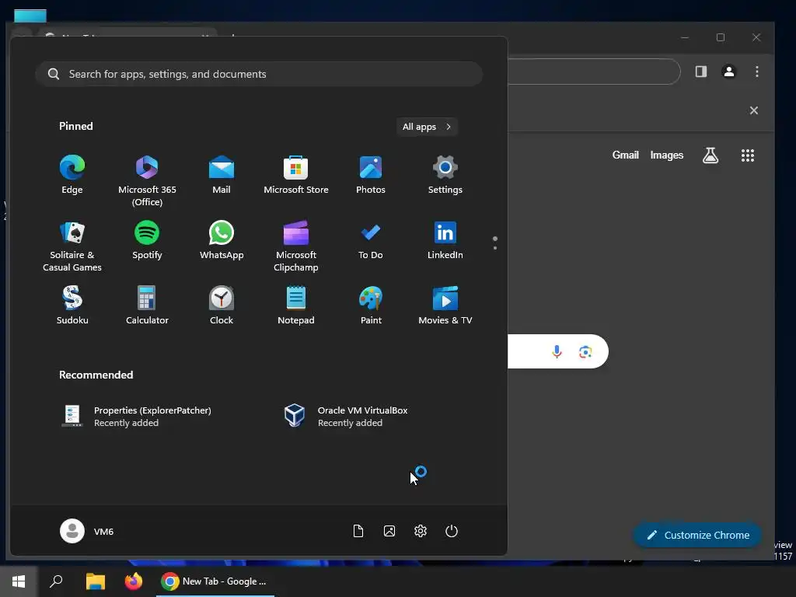Open Paint
Viewport: 796px width, 597px height.
pyautogui.click(x=371, y=305)
